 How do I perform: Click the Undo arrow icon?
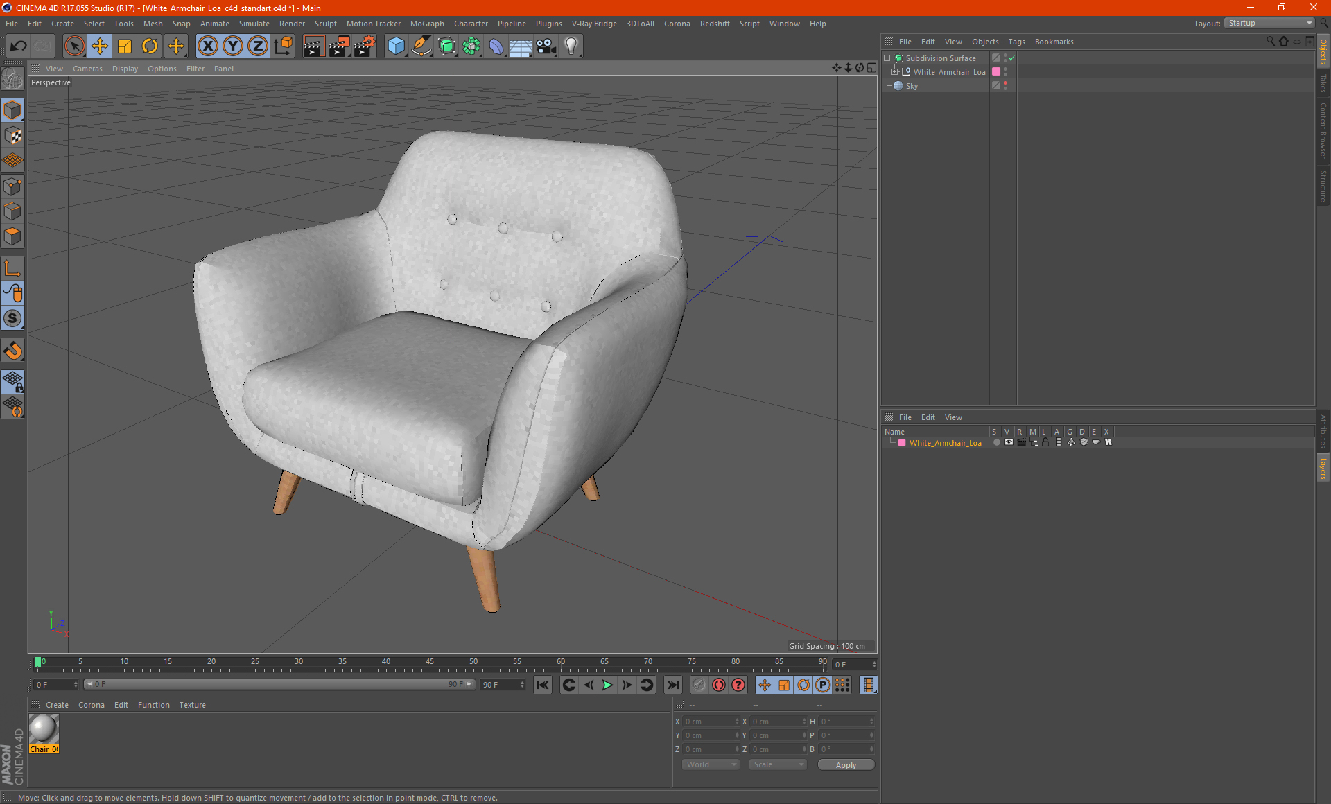click(18, 46)
